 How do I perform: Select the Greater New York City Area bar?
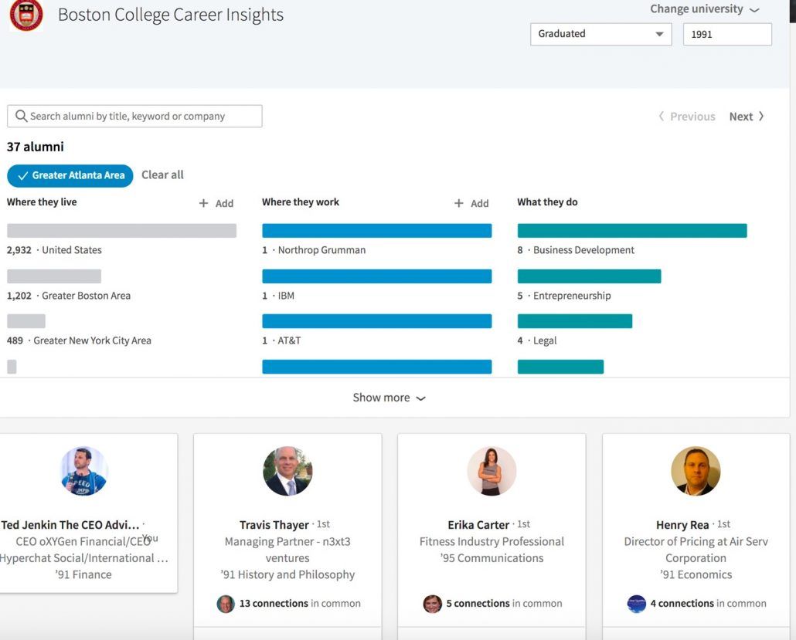point(26,321)
